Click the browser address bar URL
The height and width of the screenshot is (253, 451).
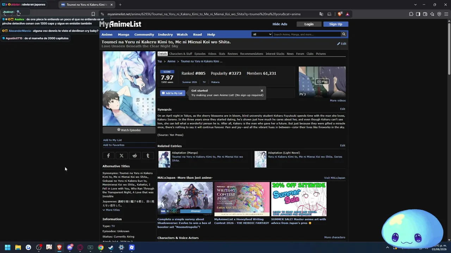(x=204, y=14)
